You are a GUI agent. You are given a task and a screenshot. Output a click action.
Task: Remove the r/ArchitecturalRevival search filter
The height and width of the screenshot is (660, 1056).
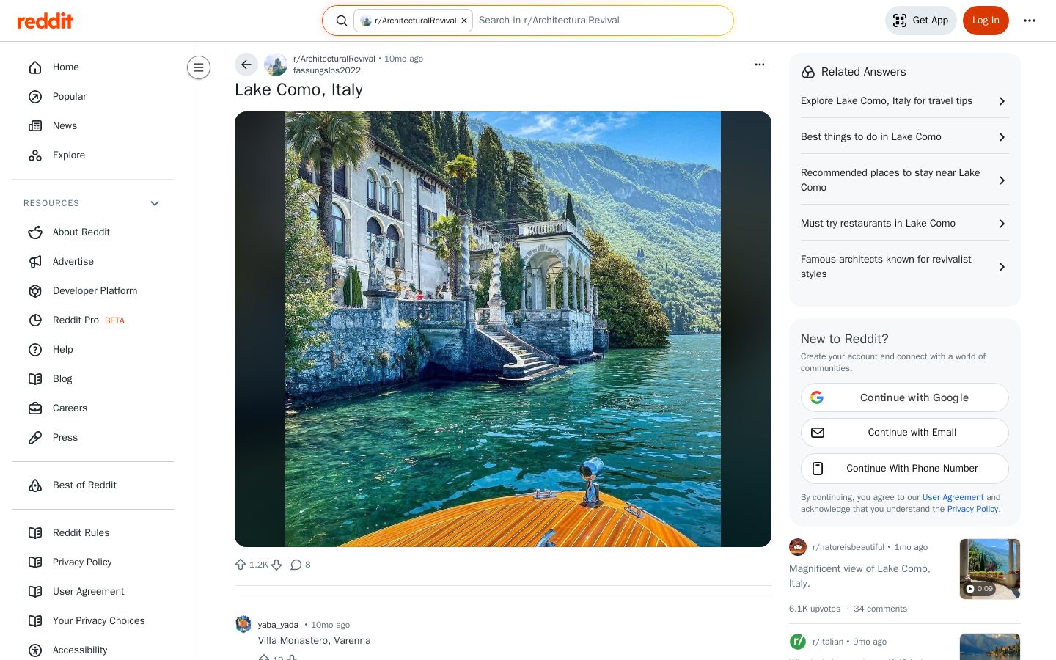pos(464,21)
